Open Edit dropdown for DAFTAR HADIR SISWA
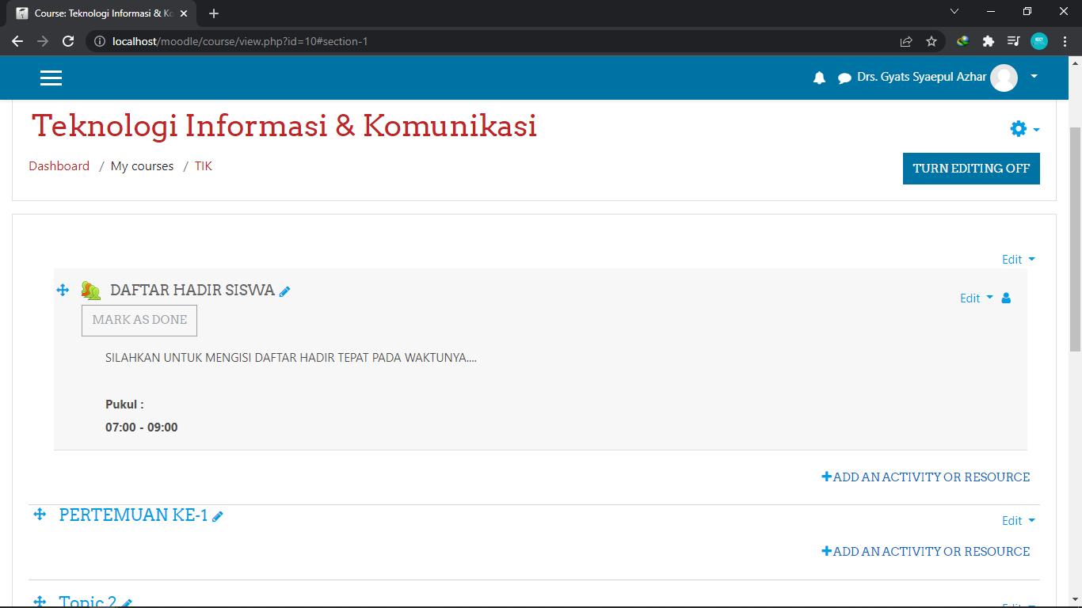This screenshot has height=608, width=1082. pyautogui.click(x=977, y=298)
